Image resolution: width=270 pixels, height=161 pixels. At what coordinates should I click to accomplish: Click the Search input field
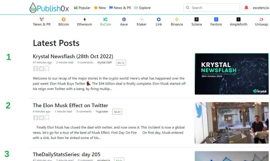point(211,8)
